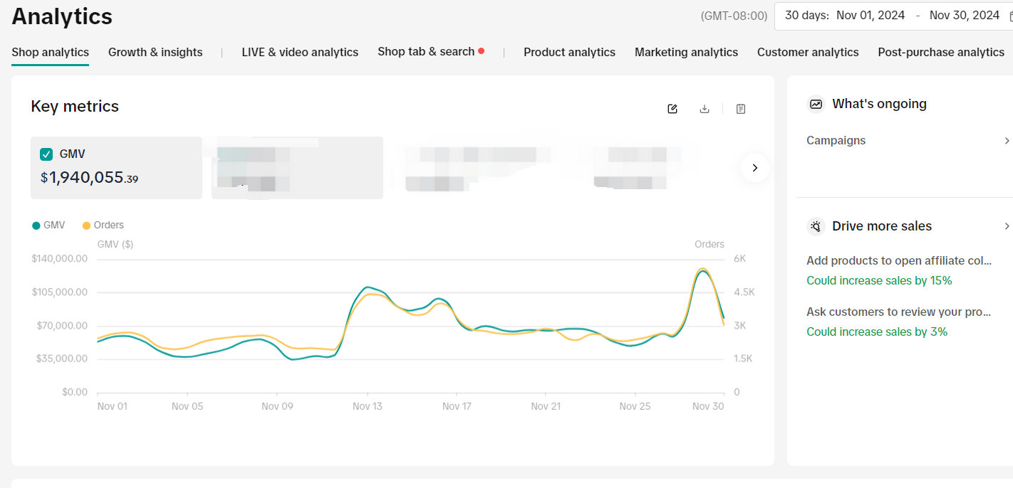Open the 30 days date range picker
This screenshot has height=488, width=1013.
click(x=892, y=16)
